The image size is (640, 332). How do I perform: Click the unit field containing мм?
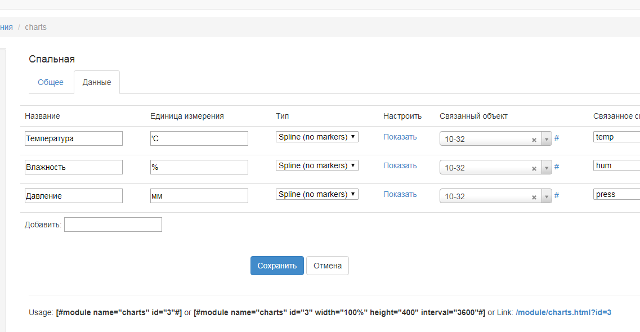[199, 196]
